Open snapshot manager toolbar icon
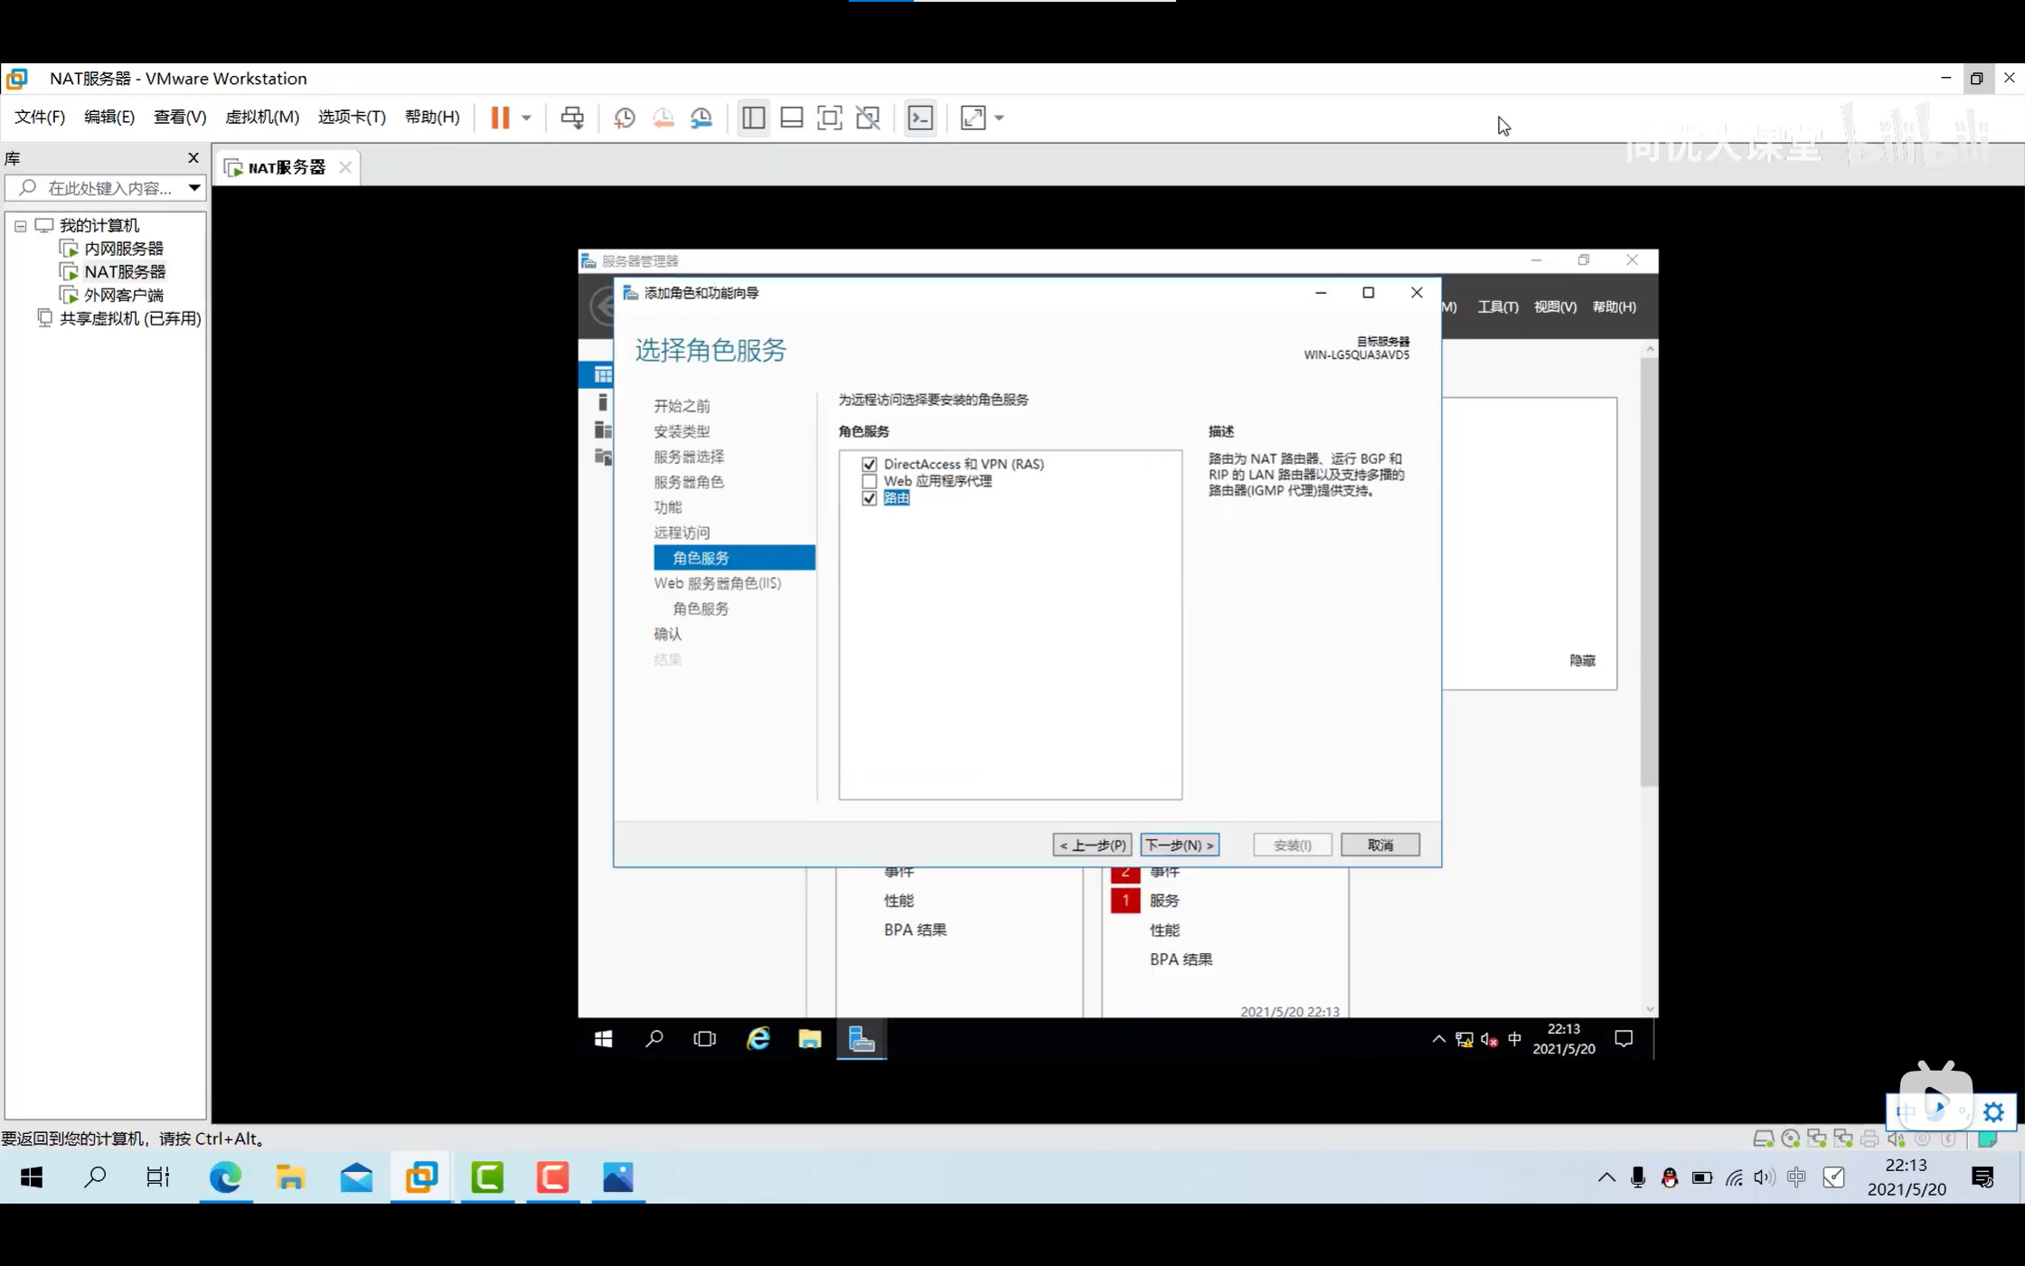Screen dimensions: 2025x1266 (702, 118)
